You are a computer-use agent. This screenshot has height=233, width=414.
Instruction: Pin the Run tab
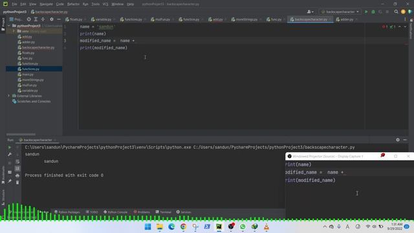[10, 181]
